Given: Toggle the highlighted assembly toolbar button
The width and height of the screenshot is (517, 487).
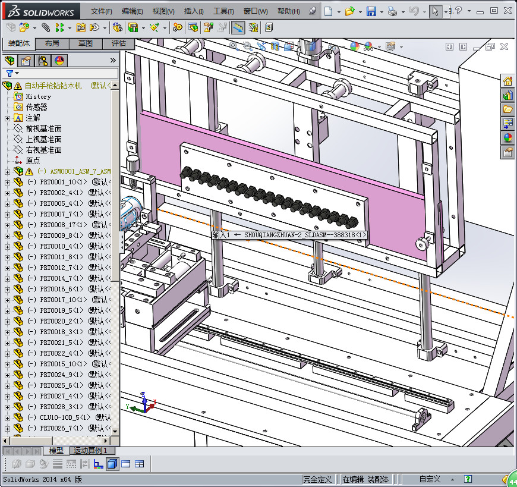Looking at the screenshot, I should (238, 27).
